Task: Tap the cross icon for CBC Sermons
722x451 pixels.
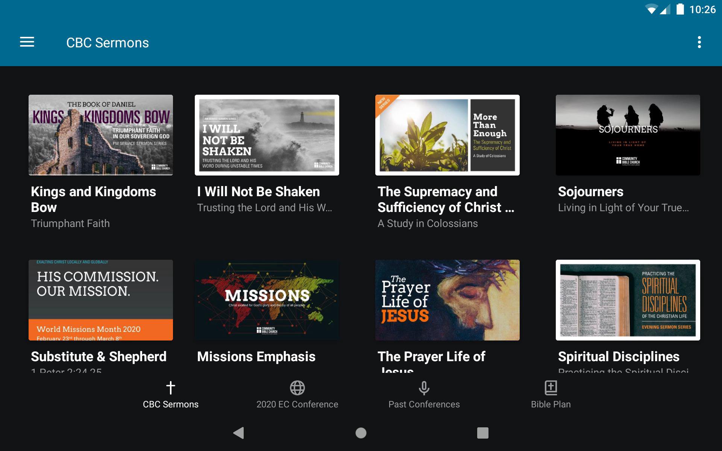Action: (x=170, y=387)
